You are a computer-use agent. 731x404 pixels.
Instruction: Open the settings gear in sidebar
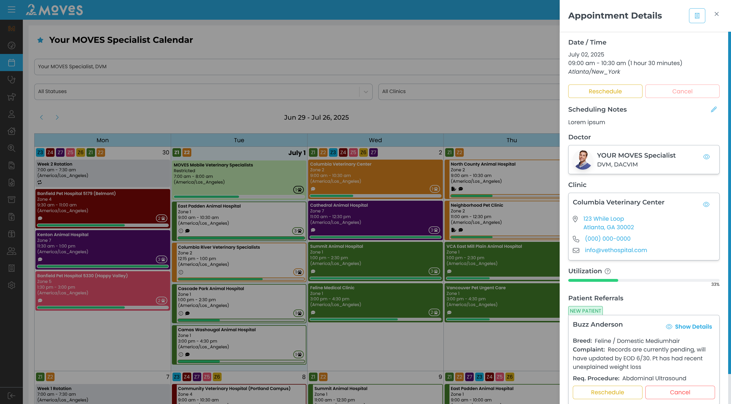11,285
